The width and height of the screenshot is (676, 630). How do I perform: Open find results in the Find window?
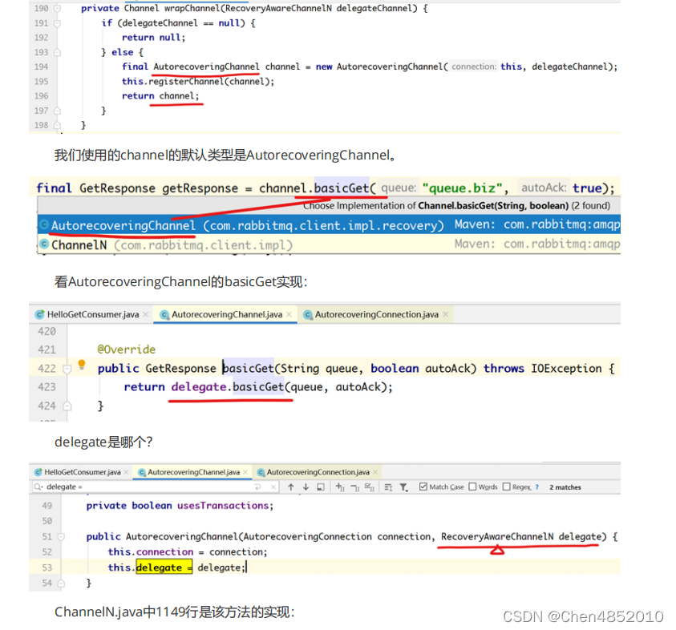320,487
